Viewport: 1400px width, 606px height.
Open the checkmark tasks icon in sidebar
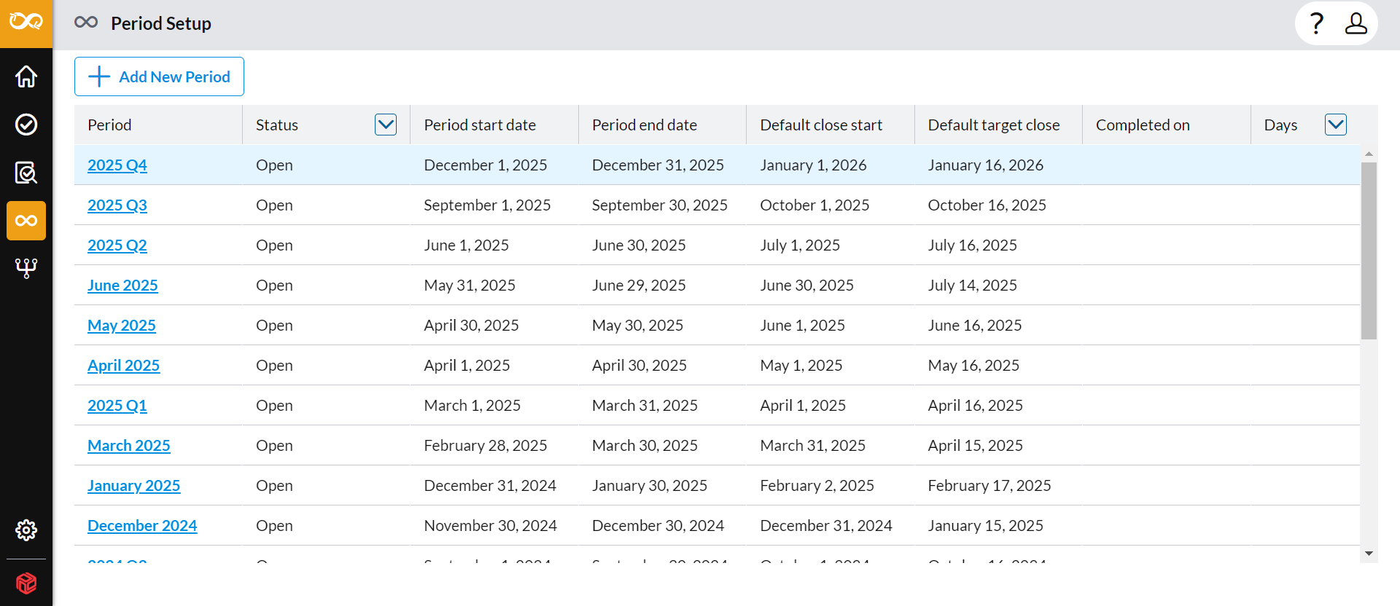pos(26,125)
